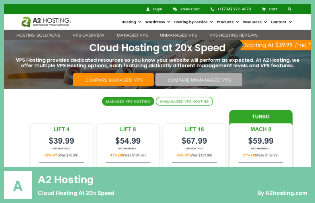The image size is (315, 203).
Task: Switch to Unmanaged VPS Hosting toggle
Action: pos(184,101)
